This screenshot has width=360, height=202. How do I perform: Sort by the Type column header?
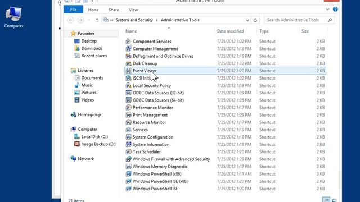pos(264,31)
